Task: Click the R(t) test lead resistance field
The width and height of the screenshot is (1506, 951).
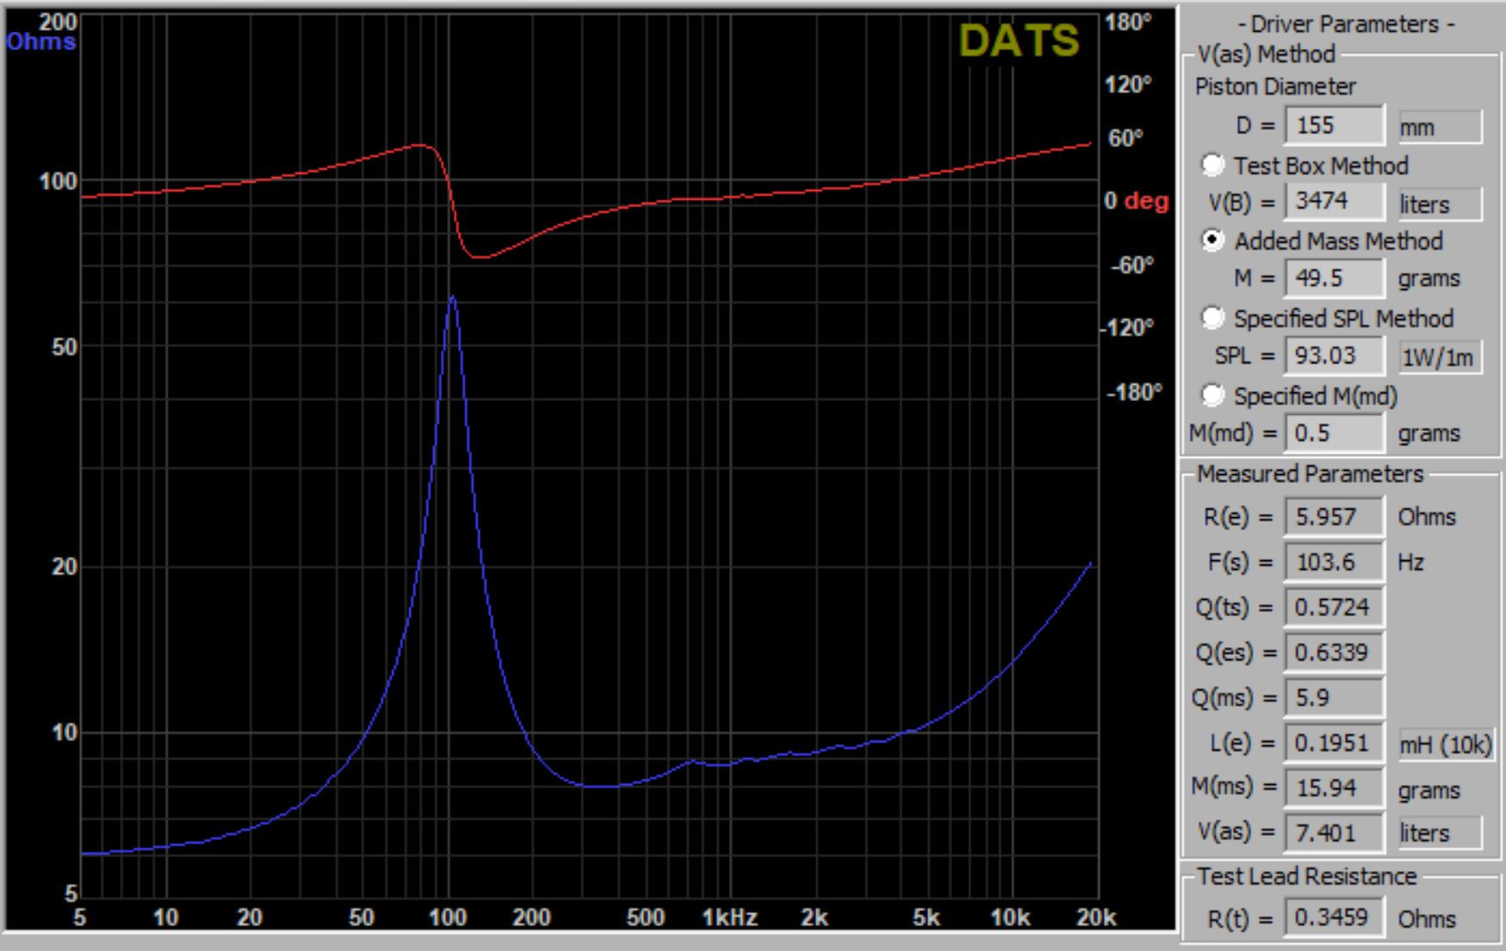Action: pos(1335,917)
